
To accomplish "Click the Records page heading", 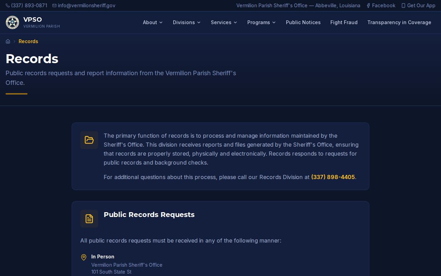I will [x=32, y=59].
